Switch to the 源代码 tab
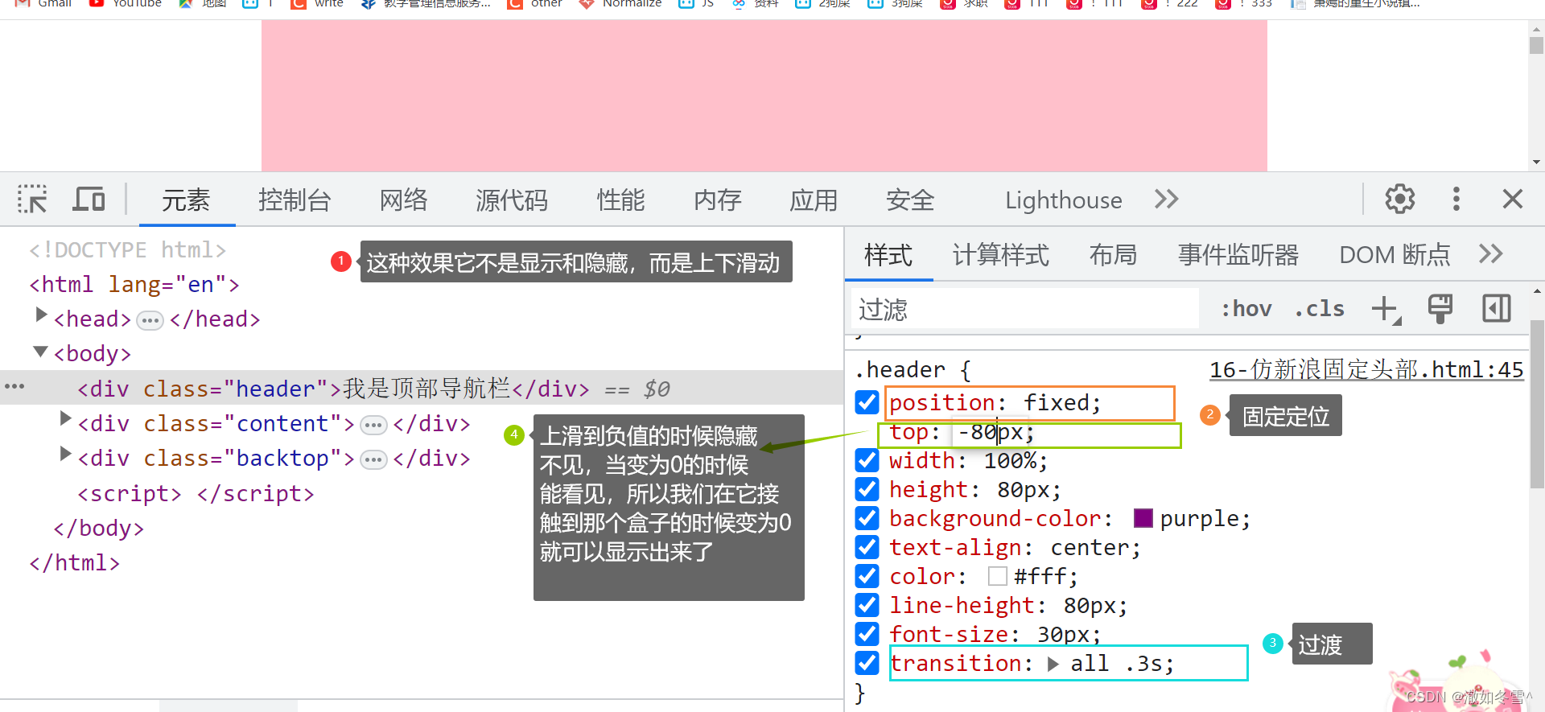This screenshot has width=1545, height=712. 512,200
